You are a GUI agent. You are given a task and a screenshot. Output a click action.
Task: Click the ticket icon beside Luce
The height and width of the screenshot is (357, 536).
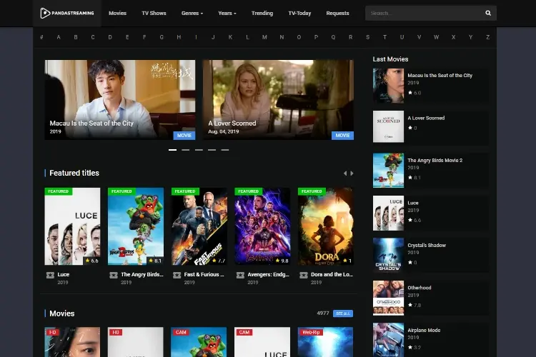coord(50,275)
